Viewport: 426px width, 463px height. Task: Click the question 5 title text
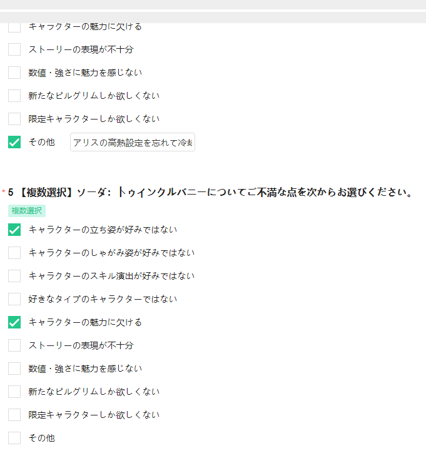(x=210, y=192)
